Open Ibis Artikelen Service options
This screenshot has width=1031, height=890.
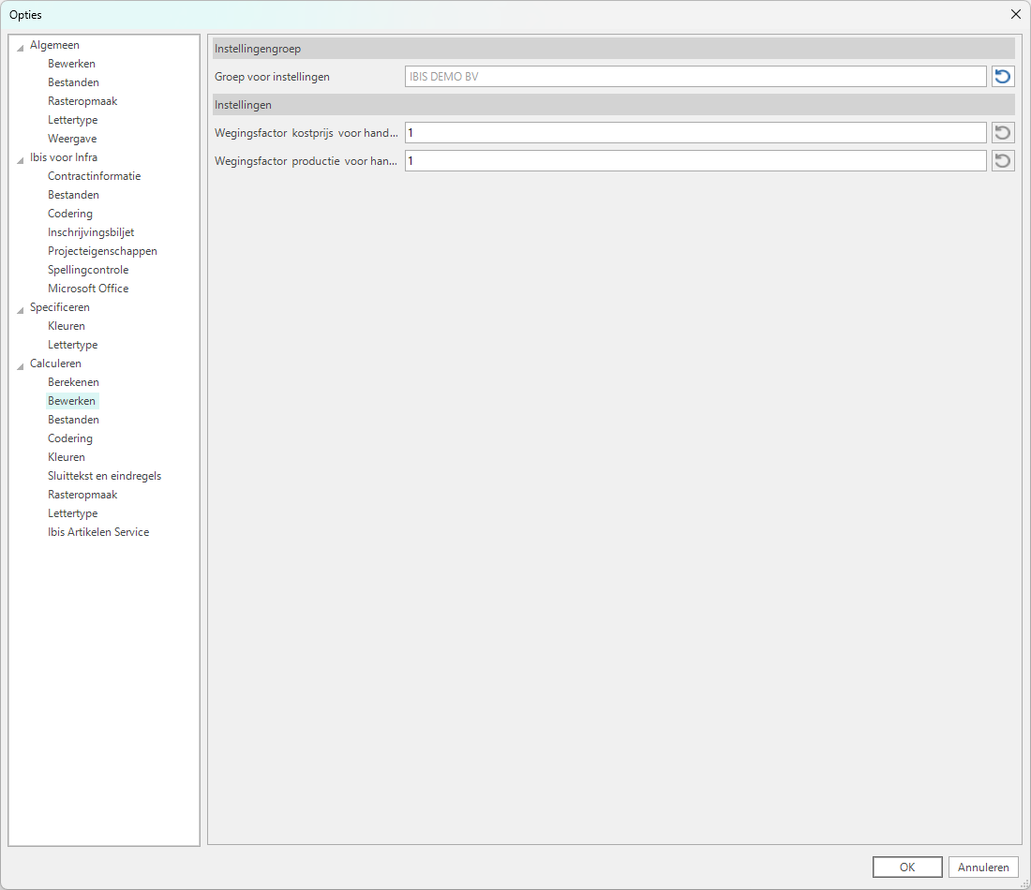(98, 532)
